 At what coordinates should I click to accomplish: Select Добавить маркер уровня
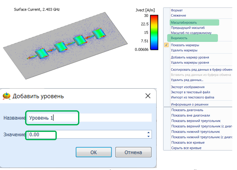[190, 57]
